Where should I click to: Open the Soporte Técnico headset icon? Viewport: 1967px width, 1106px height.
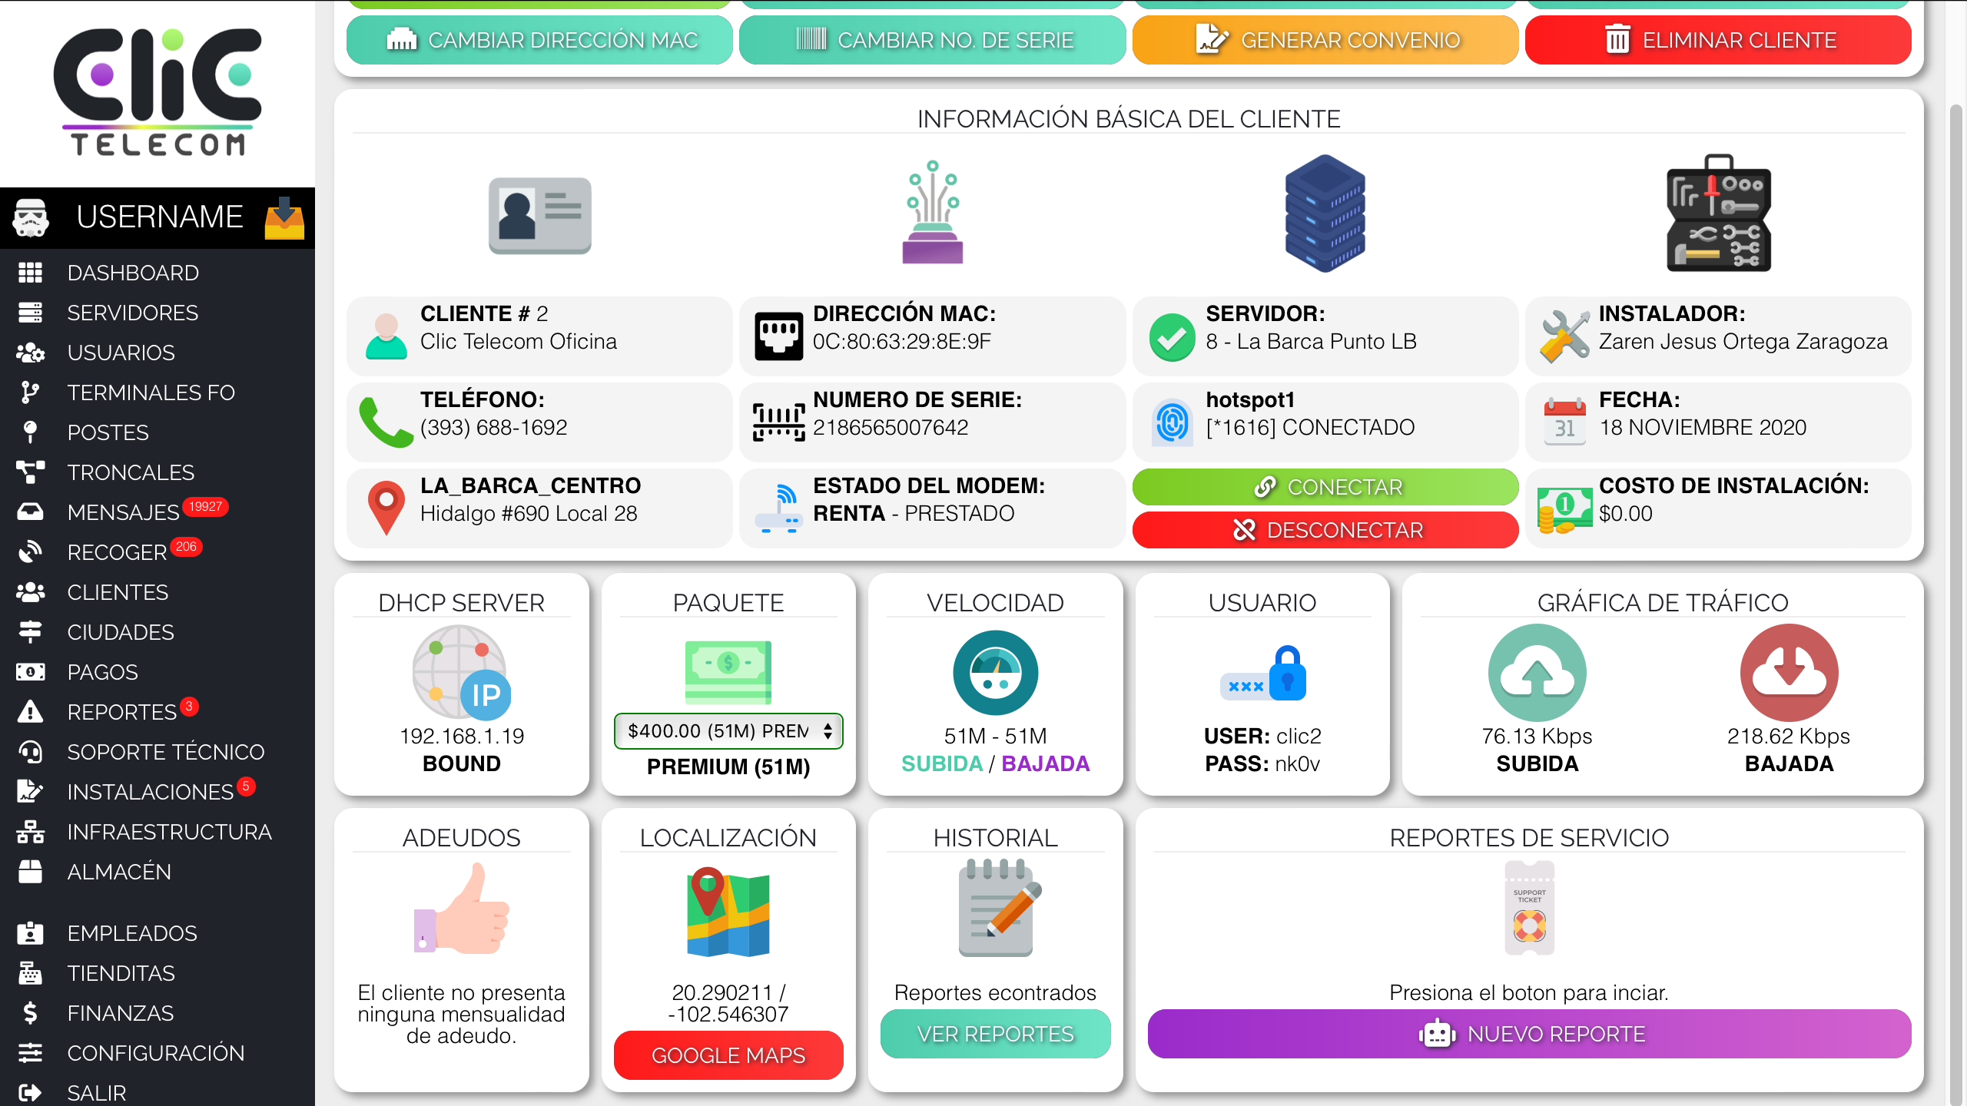pos(30,752)
